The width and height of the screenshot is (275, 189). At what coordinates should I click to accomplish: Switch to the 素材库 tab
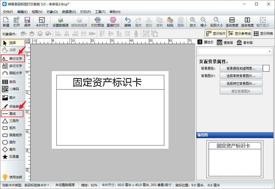pos(244,42)
